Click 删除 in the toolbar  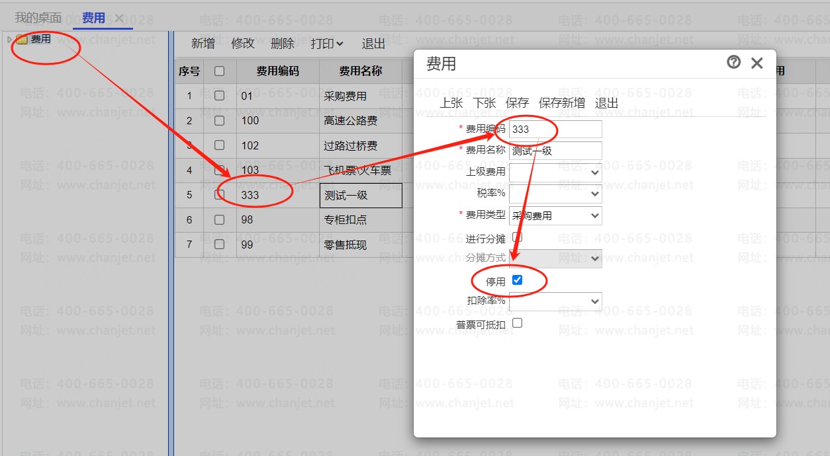(x=283, y=44)
